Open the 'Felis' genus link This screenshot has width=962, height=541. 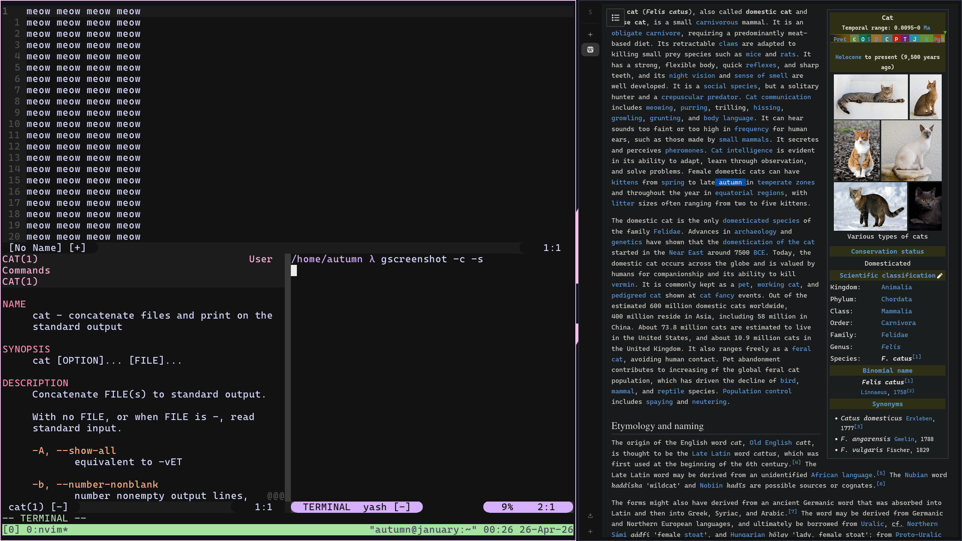(x=891, y=347)
